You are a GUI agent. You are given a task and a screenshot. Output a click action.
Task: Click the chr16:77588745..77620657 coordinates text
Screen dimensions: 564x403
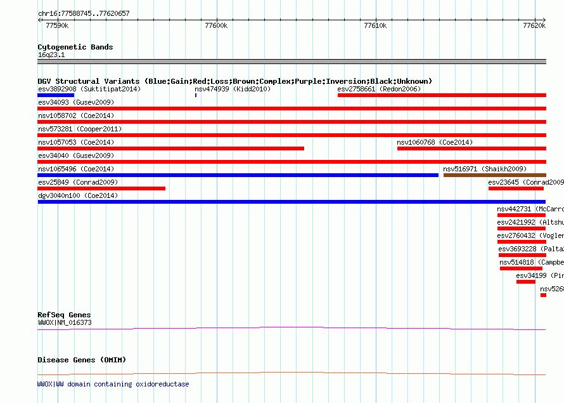(x=84, y=14)
